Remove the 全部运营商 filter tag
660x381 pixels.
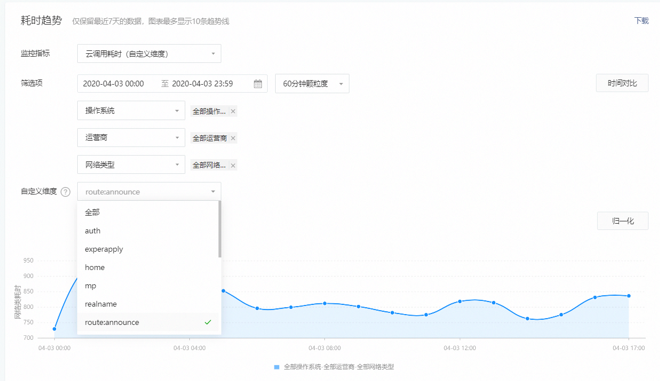tap(233, 138)
